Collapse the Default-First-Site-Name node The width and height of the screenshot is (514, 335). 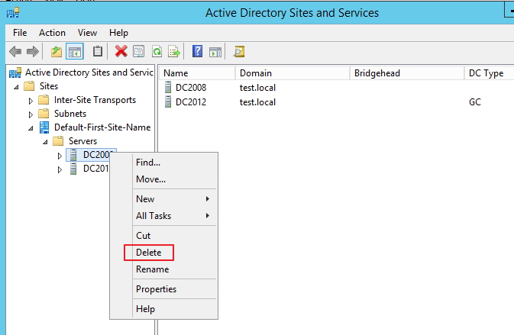click(x=31, y=128)
